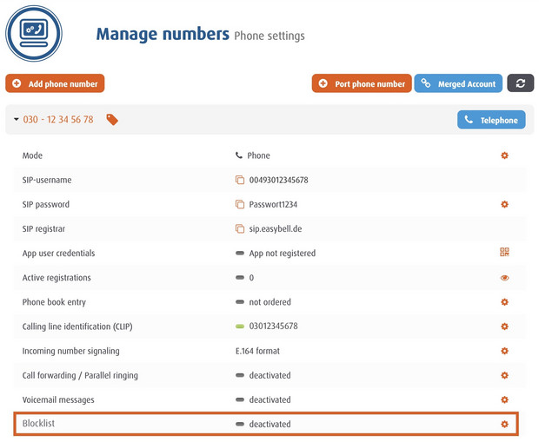The width and height of the screenshot is (539, 442).
Task: Click the Passwort1234 value
Action: (273, 204)
